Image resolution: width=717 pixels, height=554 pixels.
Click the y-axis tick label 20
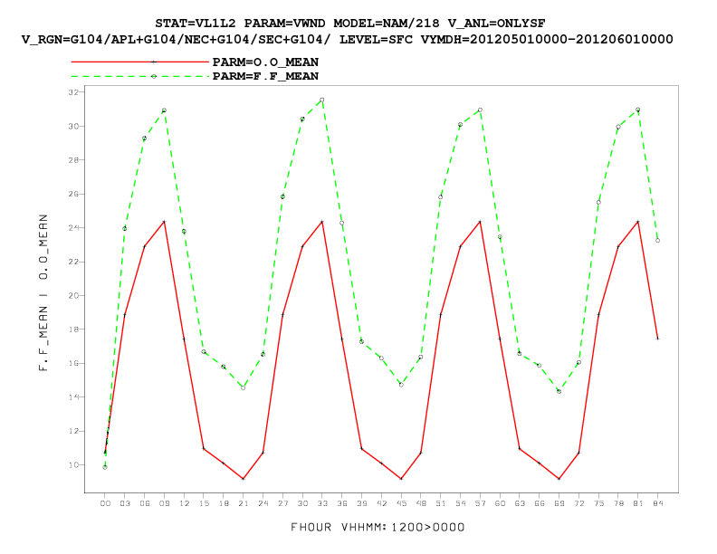[73, 296]
